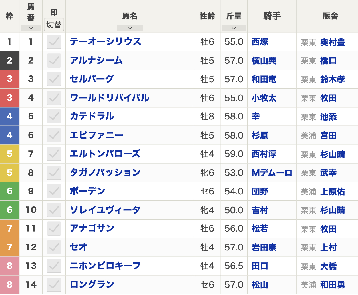Open horse page for ニホンピロキーフ

(105, 266)
